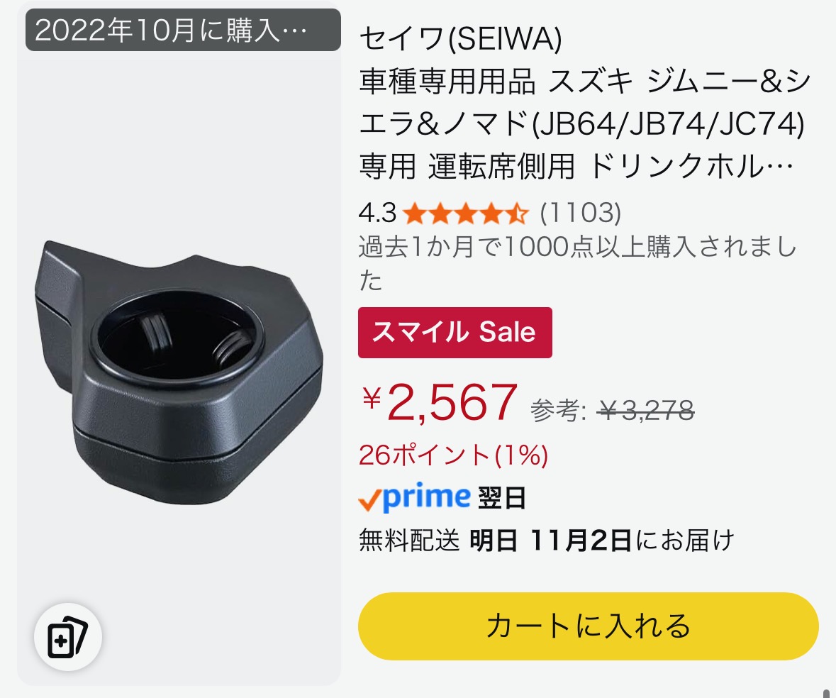The height and width of the screenshot is (698, 836).
Task: Click the struck-through ¥3,278 reference price
Action: point(646,411)
